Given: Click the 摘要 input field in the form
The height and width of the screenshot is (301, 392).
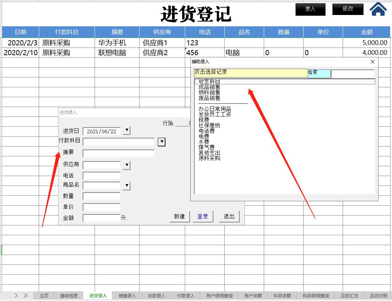Looking at the screenshot, I should pyautogui.click(x=118, y=153).
